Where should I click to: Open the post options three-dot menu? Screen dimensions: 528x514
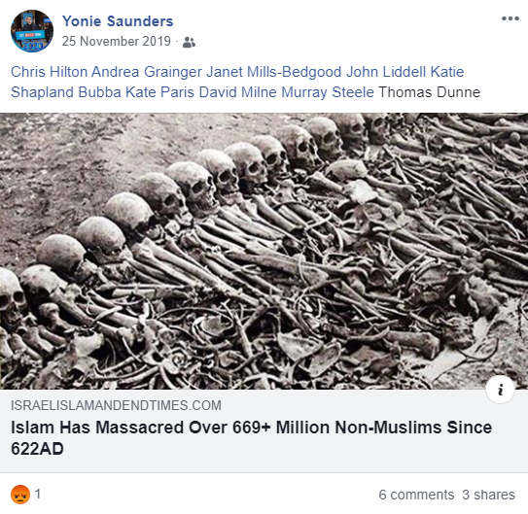[x=510, y=18]
